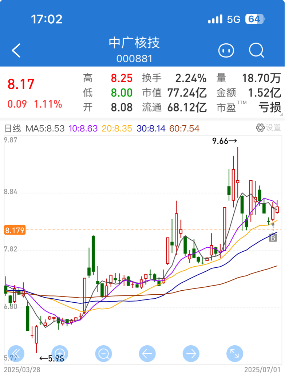Viewport: 285px width, 373px height.
Task: Open the assistant face icon
Action: pos(226,50)
